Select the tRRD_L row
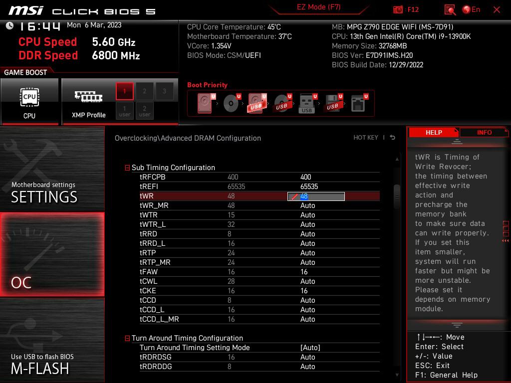511x383 pixels. pyautogui.click(x=259, y=243)
